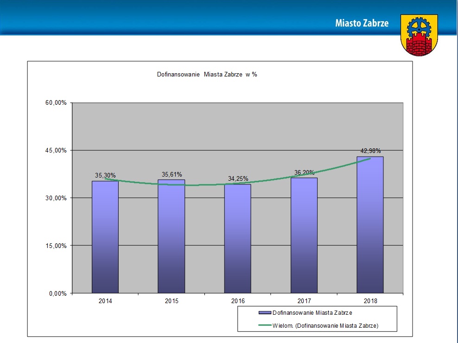
Task: Click the Zabrze coat of arms emblem
Action: (419, 35)
